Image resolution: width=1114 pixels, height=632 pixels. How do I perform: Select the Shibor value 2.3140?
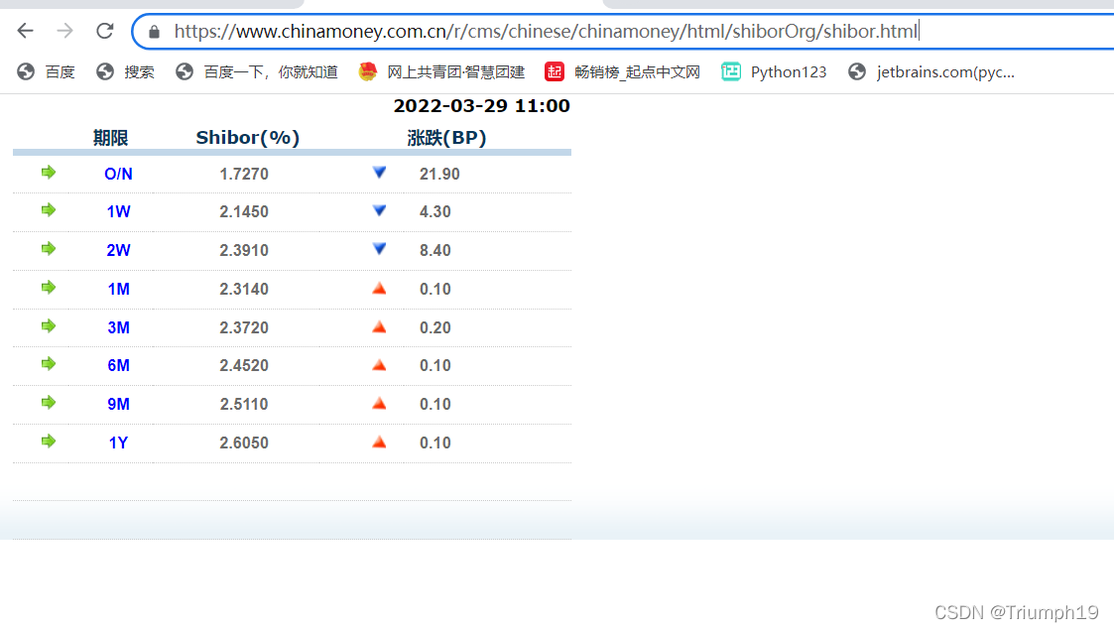pyautogui.click(x=244, y=290)
